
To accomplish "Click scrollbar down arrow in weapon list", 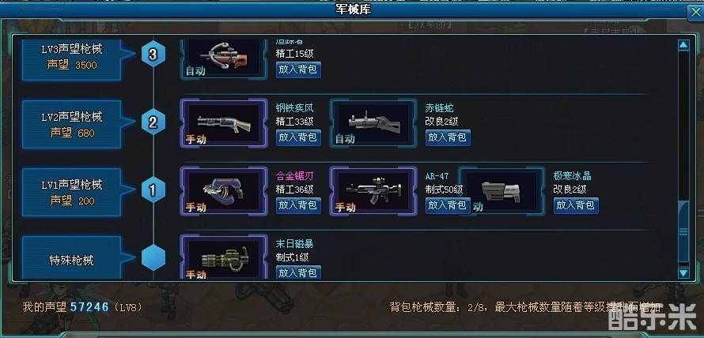I will pyautogui.click(x=683, y=272).
